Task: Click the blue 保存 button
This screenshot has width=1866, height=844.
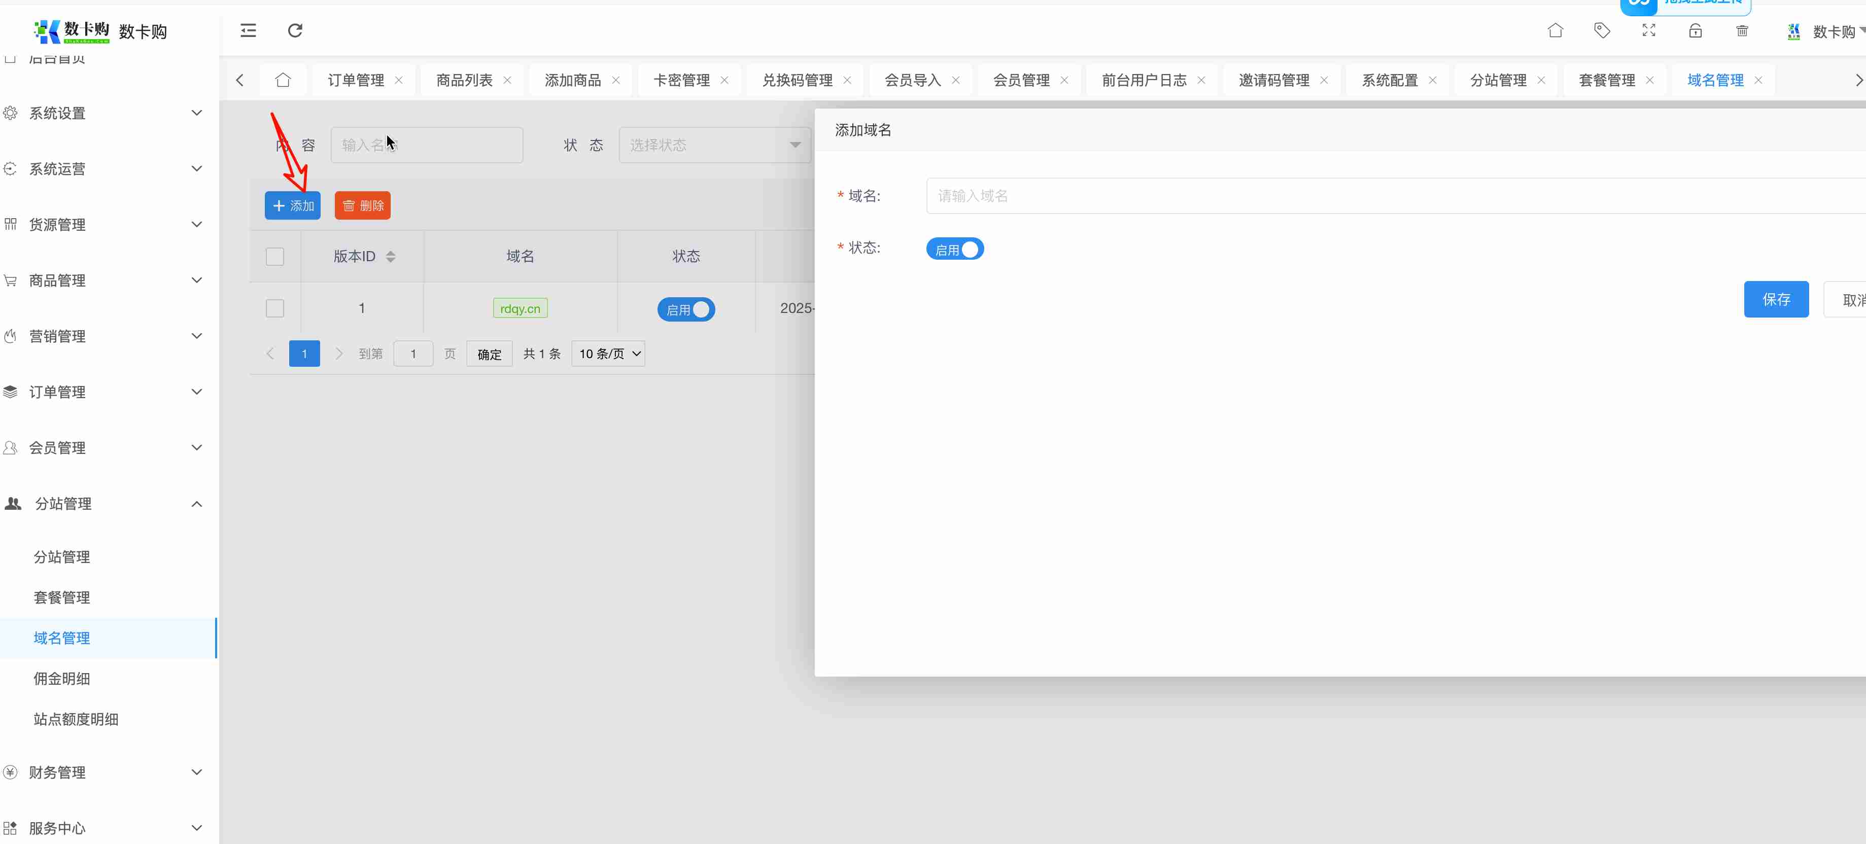Action: tap(1776, 299)
